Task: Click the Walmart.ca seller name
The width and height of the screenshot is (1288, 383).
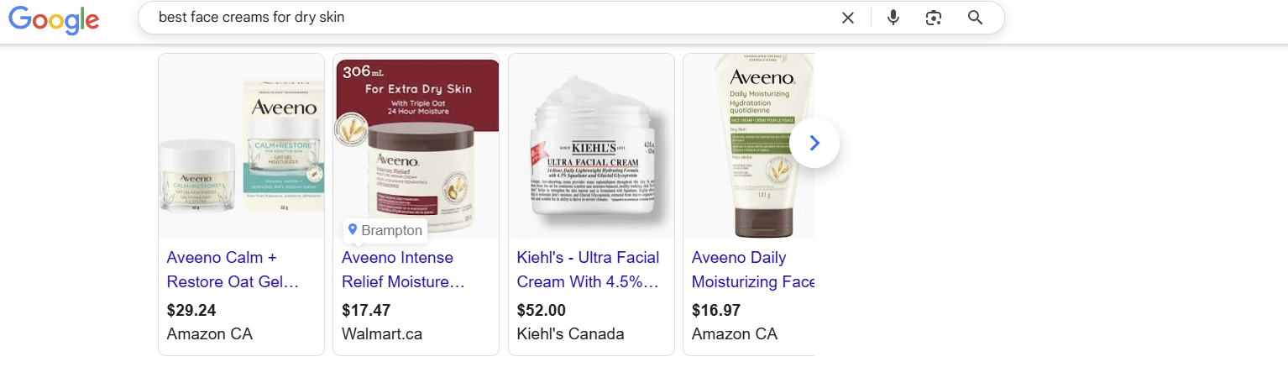Action: pyautogui.click(x=382, y=334)
